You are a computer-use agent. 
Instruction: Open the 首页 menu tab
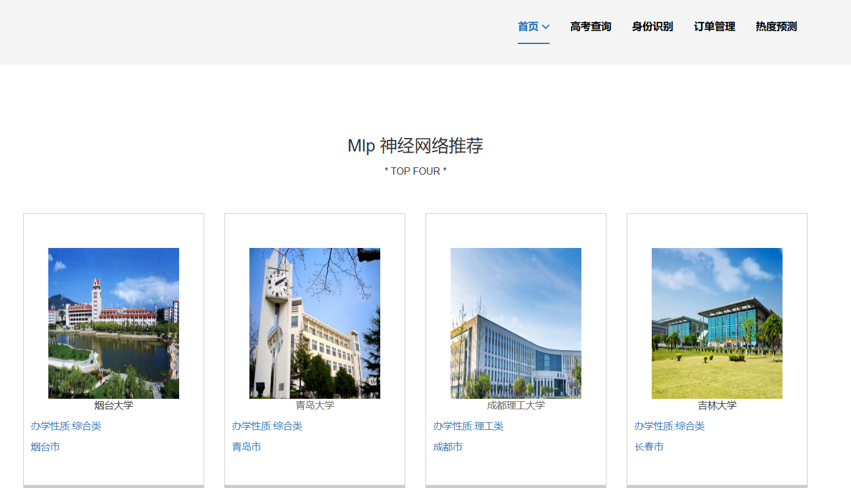tap(533, 27)
